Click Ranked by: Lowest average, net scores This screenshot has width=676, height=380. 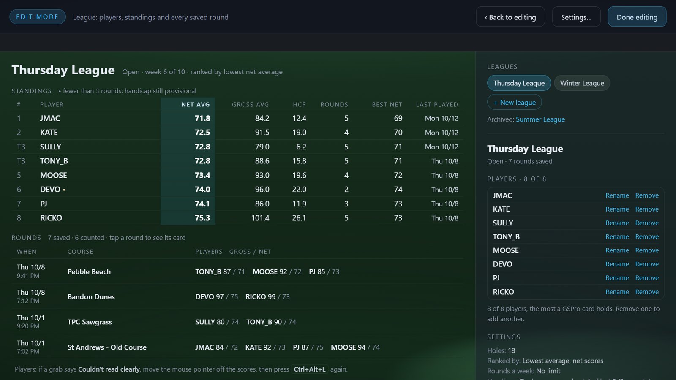pyautogui.click(x=545, y=361)
